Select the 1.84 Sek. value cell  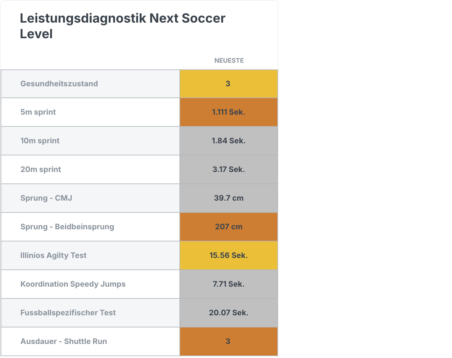229,141
